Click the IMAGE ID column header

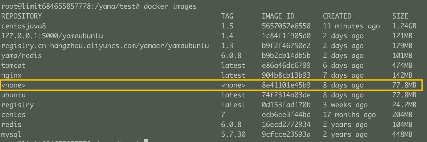pos(278,16)
